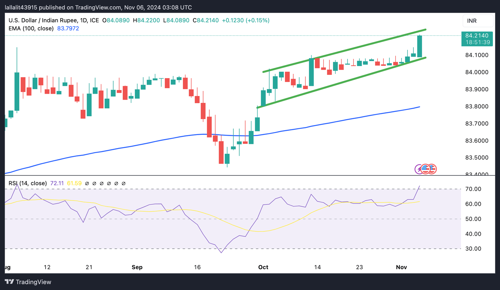
Task: Click the 84.0000 level on price scale
Action: click(x=477, y=72)
